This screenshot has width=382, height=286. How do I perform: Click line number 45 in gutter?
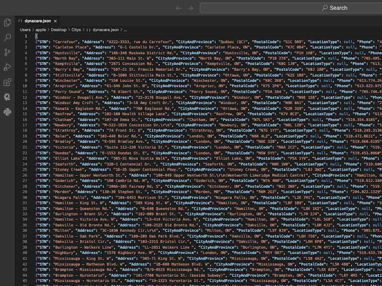coord(25,281)
